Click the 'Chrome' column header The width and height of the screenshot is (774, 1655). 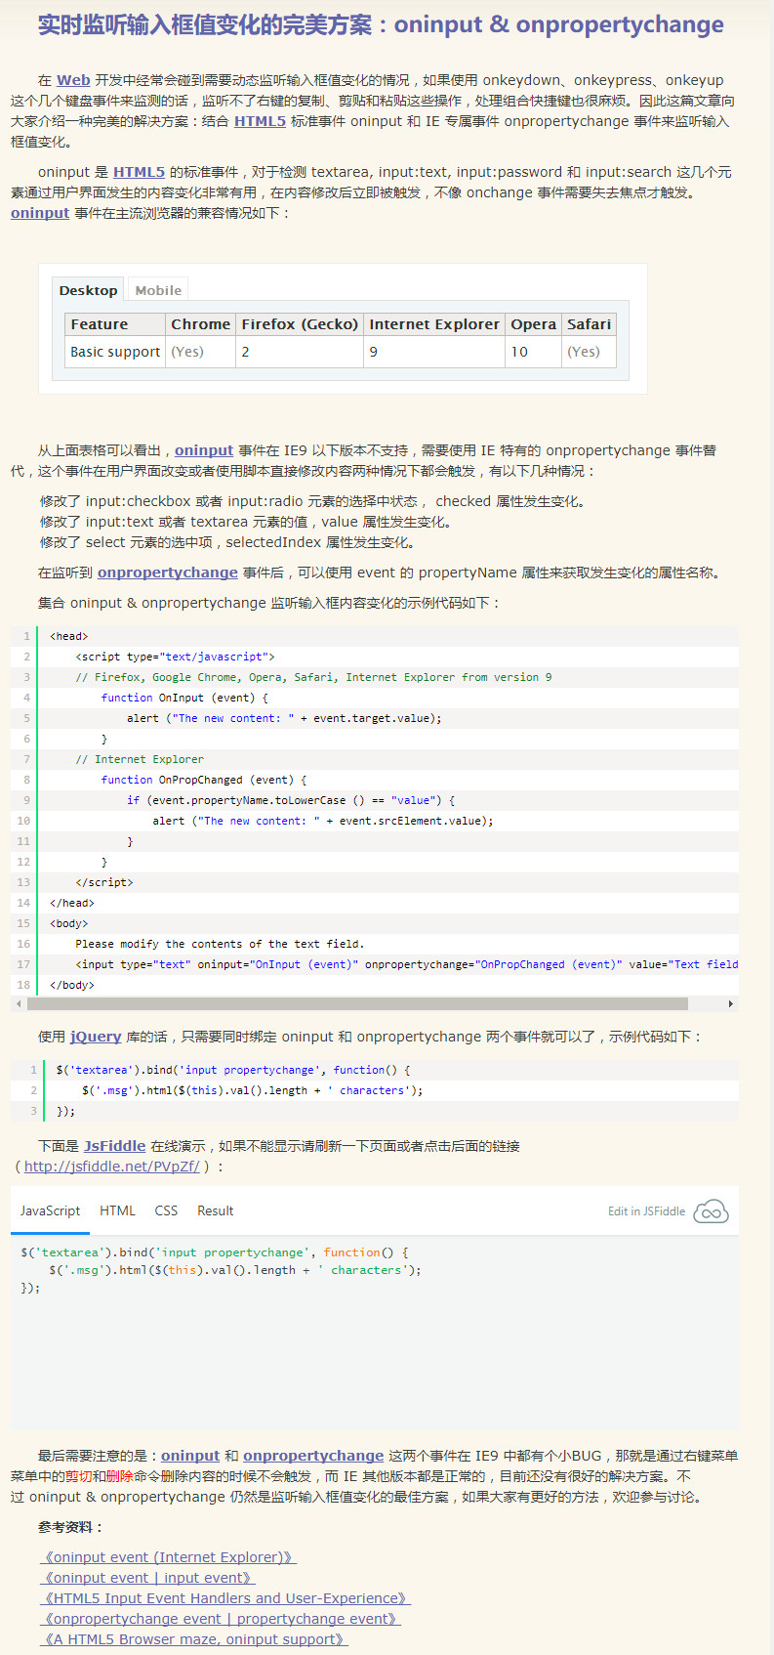tap(200, 324)
